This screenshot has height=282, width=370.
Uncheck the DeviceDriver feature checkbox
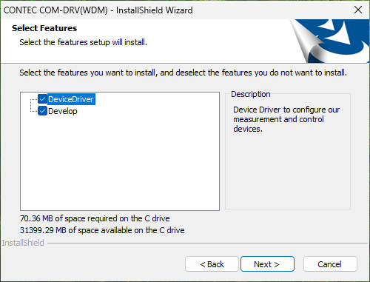(42, 99)
